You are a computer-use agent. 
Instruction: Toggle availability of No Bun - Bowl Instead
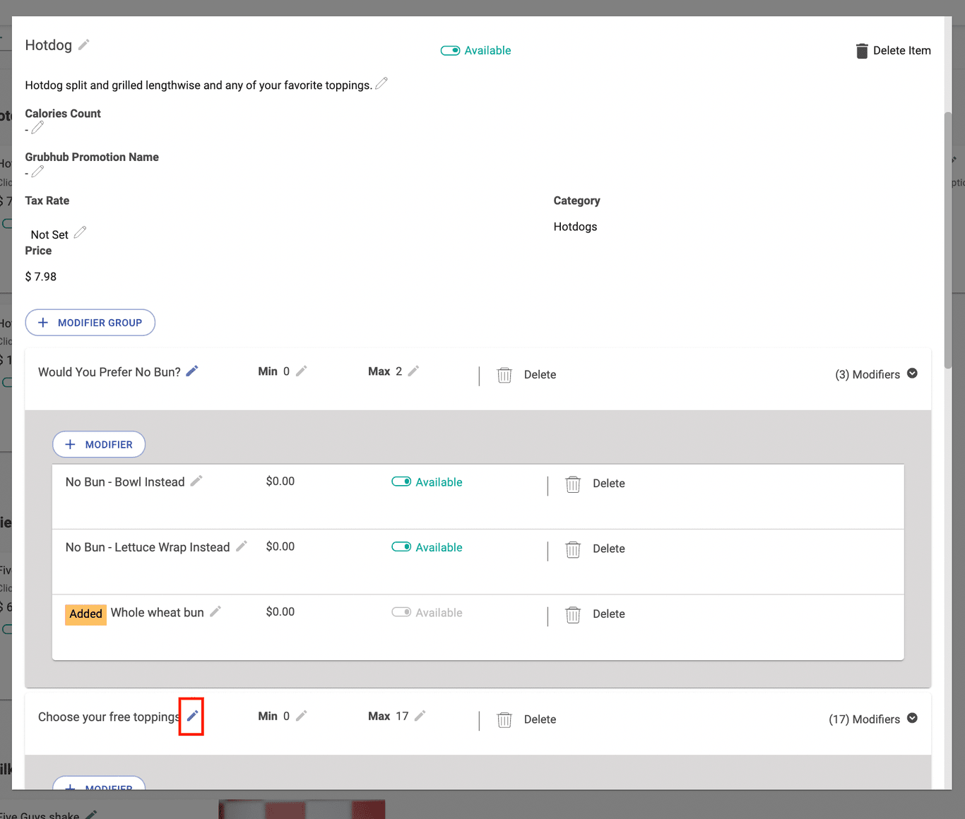click(401, 482)
